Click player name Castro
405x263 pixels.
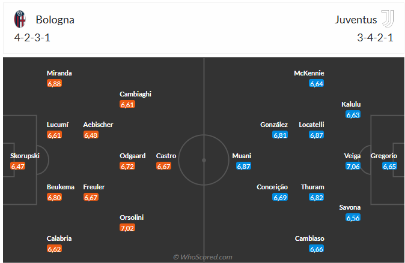(x=166, y=156)
